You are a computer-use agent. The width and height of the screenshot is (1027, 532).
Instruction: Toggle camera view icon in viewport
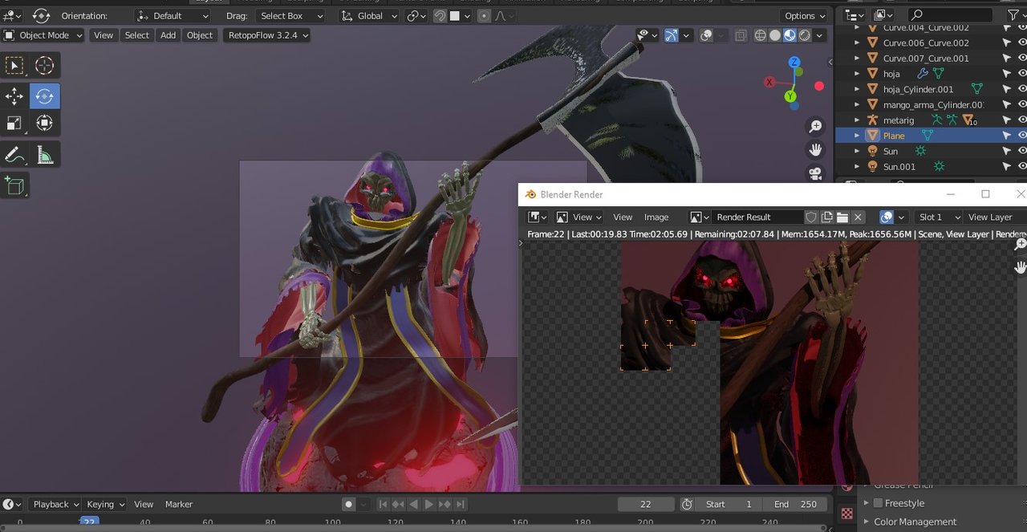(815, 173)
